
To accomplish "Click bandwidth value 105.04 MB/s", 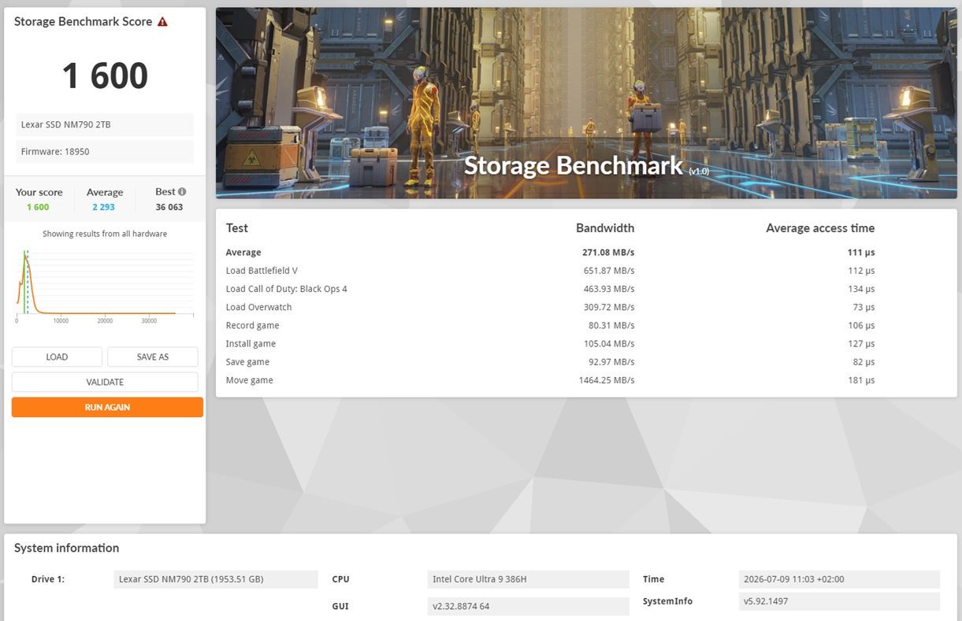I will click(609, 343).
